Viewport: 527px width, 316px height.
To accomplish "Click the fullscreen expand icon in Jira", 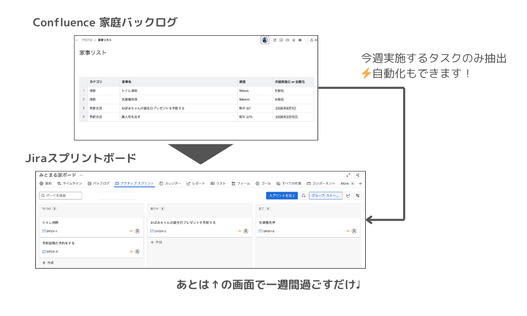I will [348, 175].
